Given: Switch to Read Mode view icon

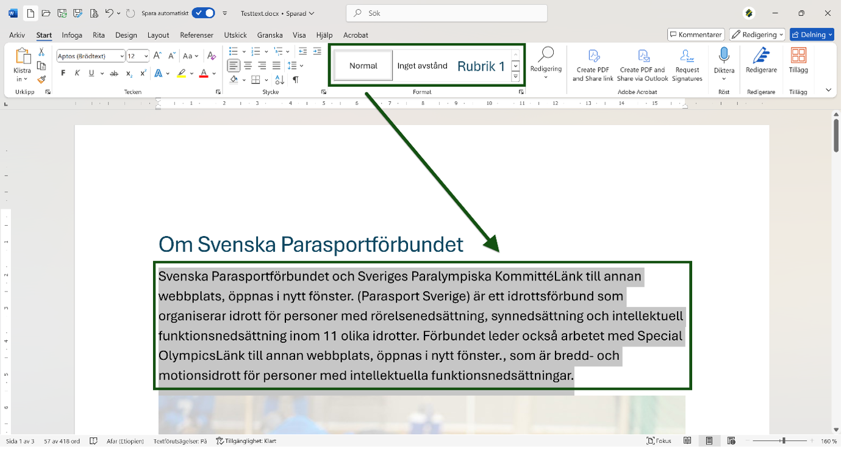Looking at the screenshot, I should point(687,441).
